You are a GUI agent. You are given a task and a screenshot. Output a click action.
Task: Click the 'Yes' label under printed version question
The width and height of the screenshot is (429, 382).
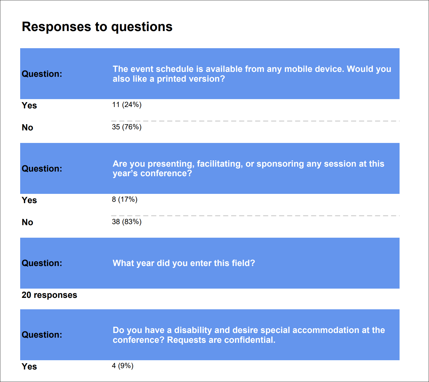coord(29,105)
